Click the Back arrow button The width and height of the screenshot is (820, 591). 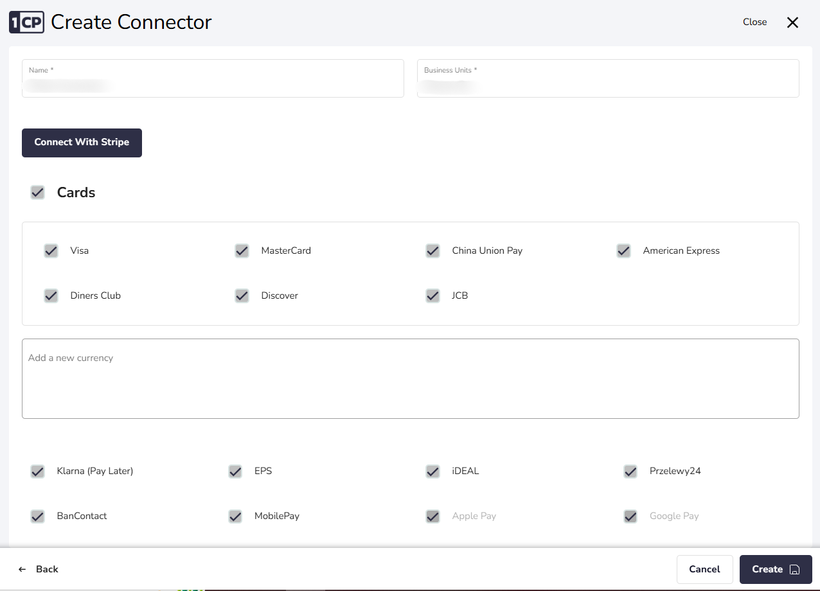39,569
